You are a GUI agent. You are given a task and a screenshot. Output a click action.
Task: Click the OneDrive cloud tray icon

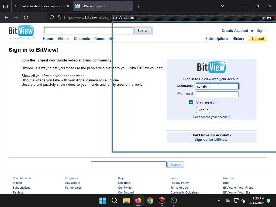pos(228,201)
